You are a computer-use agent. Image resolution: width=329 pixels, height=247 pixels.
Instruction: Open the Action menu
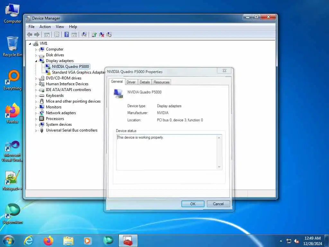coord(45,27)
